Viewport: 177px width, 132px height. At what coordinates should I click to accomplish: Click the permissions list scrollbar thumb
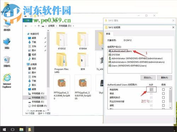point(170,96)
